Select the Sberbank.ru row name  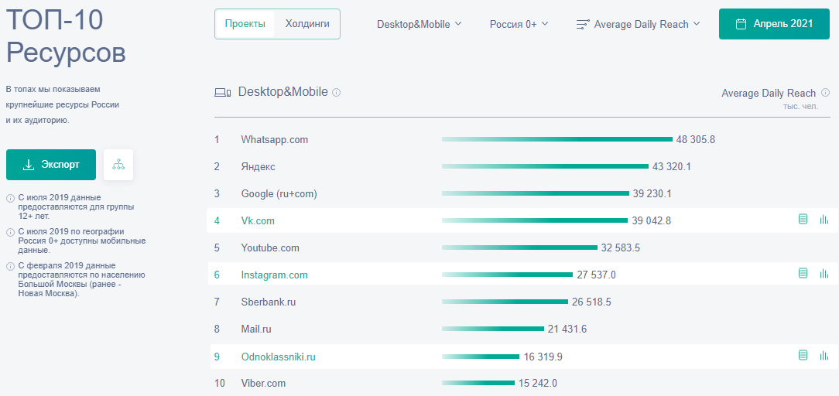pos(269,302)
